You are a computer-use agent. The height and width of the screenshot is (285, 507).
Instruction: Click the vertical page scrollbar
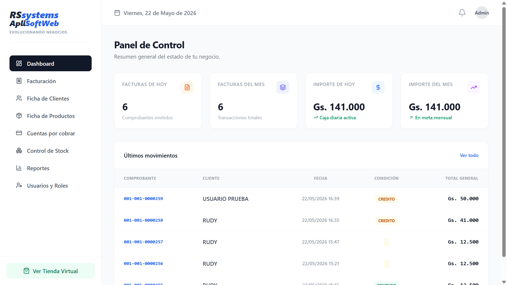pyautogui.click(x=504, y=132)
